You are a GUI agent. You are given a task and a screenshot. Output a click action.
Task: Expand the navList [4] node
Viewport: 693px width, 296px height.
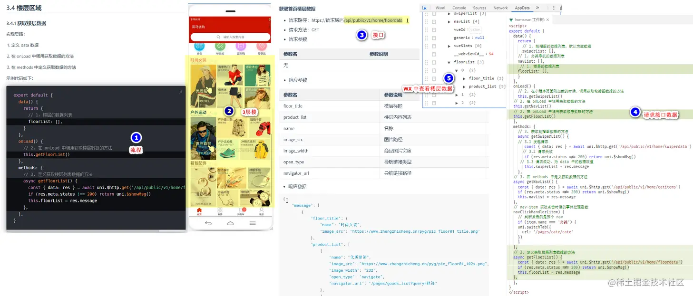(449, 21)
